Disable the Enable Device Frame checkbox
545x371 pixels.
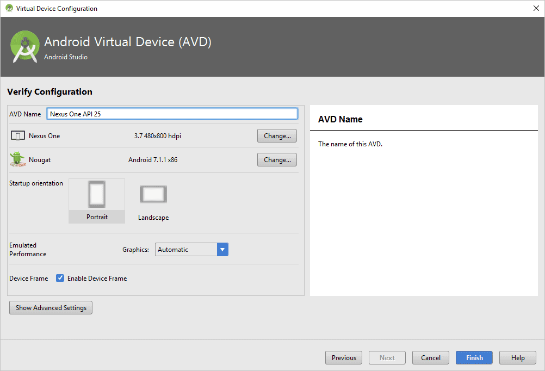click(x=60, y=278)
